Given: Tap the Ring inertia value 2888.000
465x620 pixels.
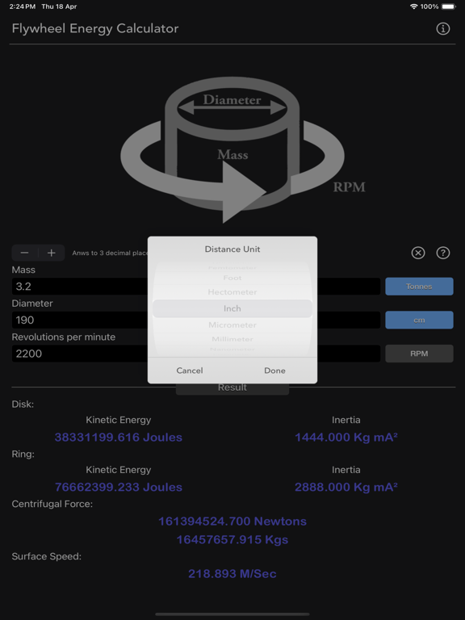Looking at the screenshot, I should [x=346, y=487].
